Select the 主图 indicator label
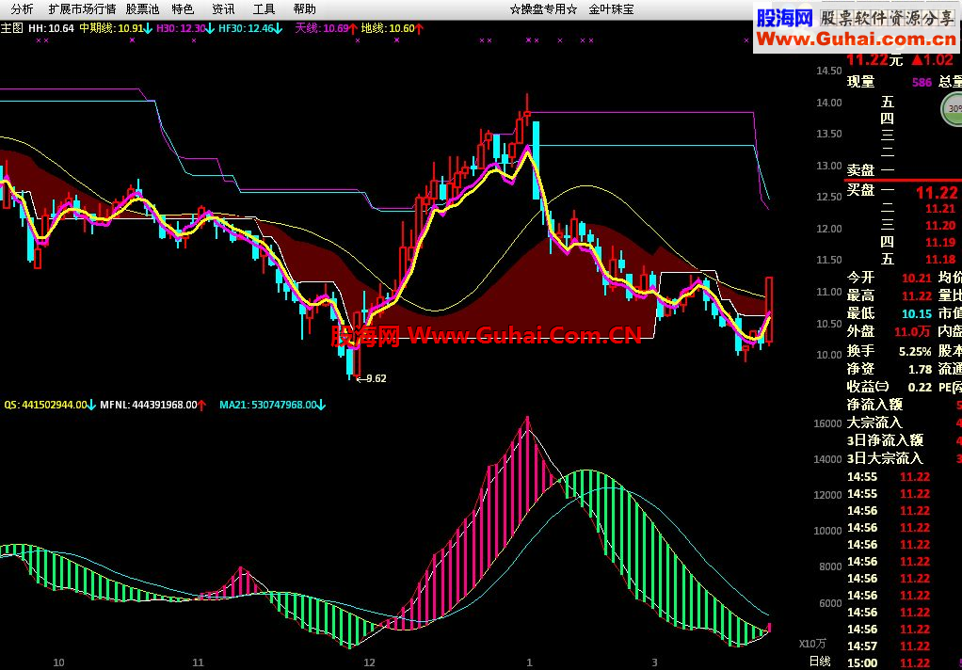This screenshot has width=962, height=670. pyautogui.click(x=11, y=28)
